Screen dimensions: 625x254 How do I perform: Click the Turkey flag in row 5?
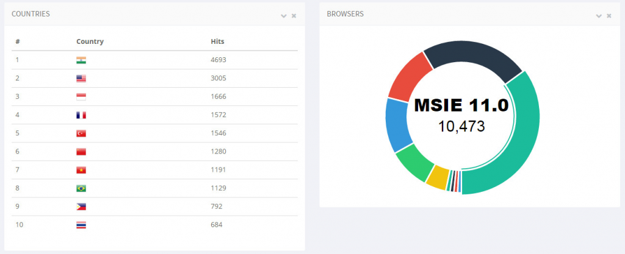(81, 133)
